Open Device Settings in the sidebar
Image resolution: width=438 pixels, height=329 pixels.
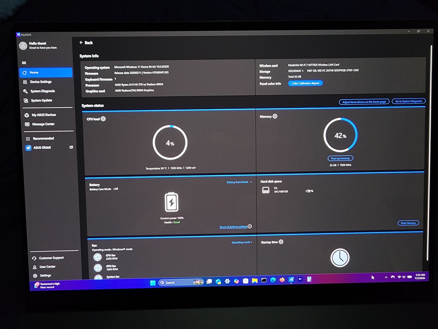pos(41,82)
